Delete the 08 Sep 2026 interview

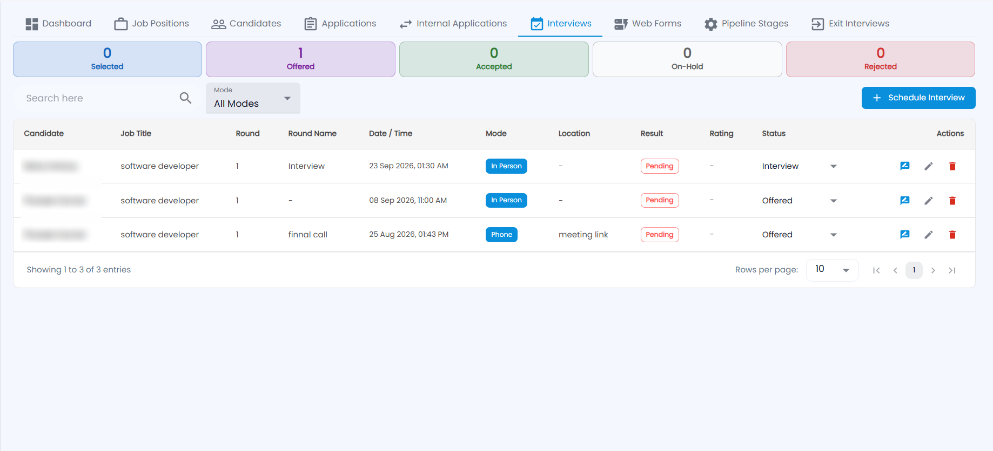pyautogui.click(x=952, y=201)
